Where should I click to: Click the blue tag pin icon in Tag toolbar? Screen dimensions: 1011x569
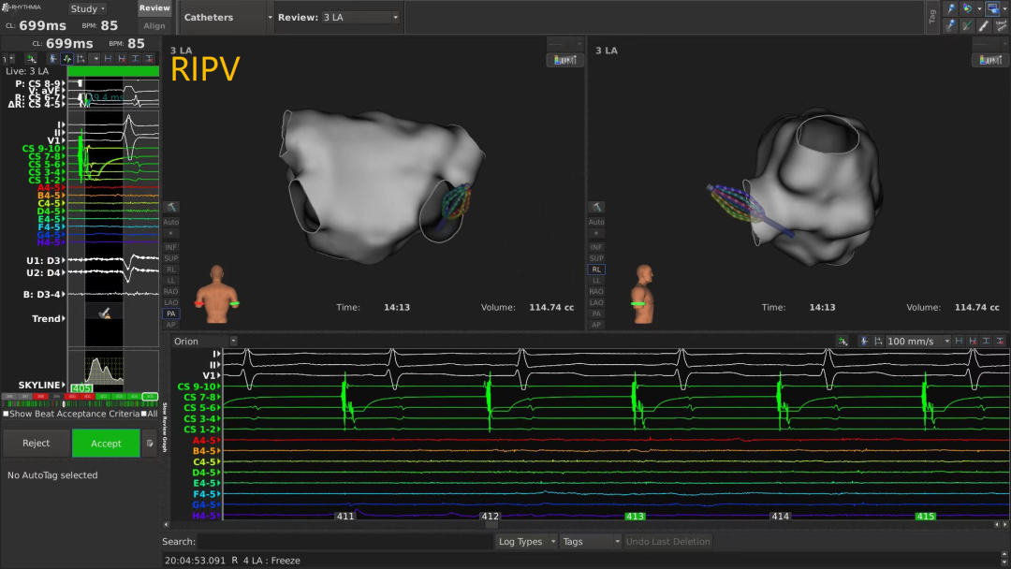951,8
